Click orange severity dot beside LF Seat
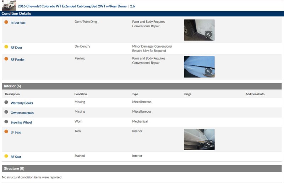The height and width of the screenshot is (183, 284). point(6,131)
